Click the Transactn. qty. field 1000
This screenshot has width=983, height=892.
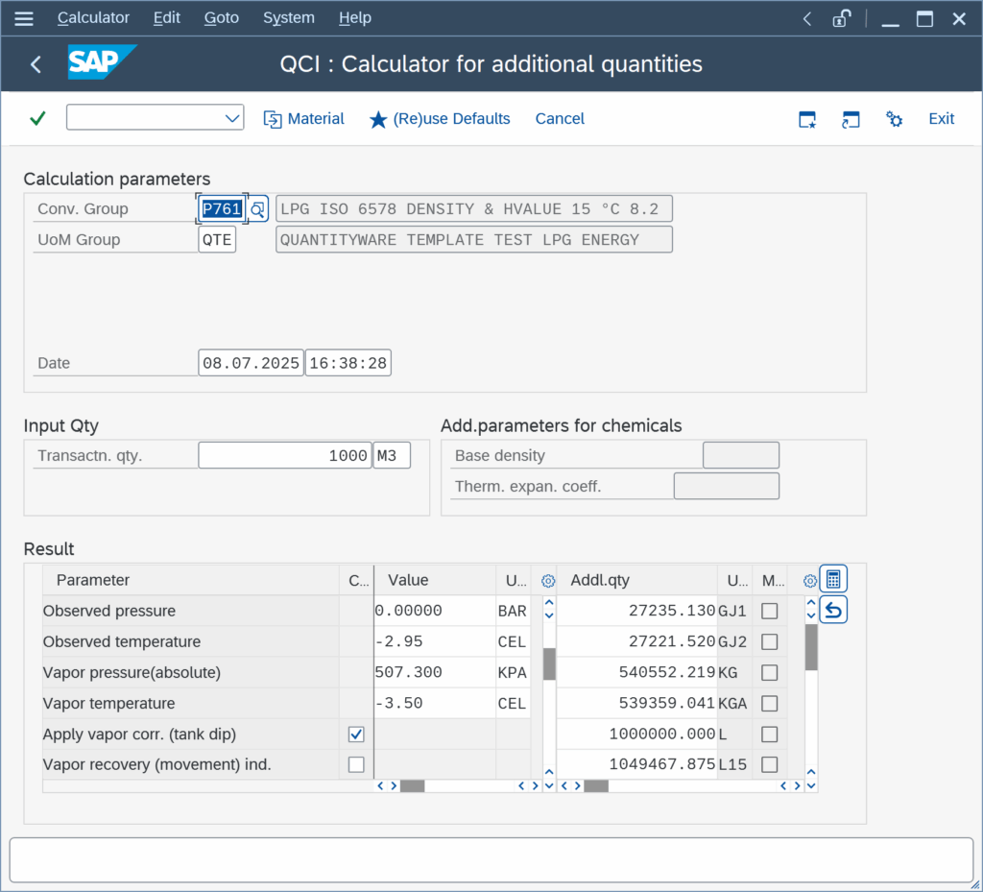click(x=285, y=456)
